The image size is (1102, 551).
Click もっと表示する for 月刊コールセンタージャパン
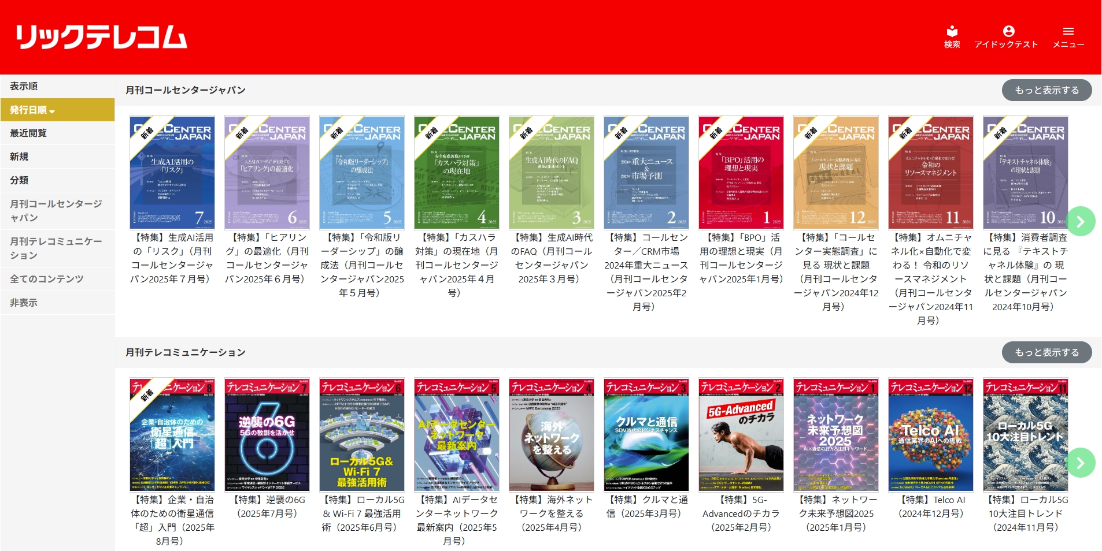pyautogui.click(x=1046, y=90)
